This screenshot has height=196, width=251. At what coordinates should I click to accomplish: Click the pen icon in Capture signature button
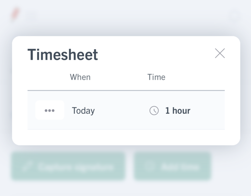click(x=27, y=166)
